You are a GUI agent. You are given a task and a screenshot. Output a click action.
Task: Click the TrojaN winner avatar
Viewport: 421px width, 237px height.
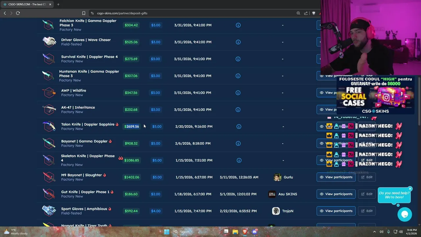tap(276, 211)
